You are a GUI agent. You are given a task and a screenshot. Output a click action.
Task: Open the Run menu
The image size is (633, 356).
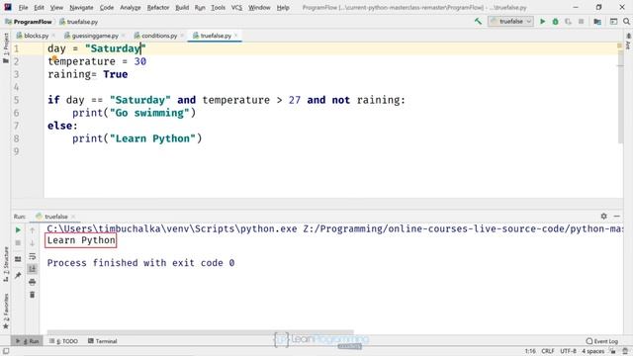pyautogui.click(x=200, y=7)
